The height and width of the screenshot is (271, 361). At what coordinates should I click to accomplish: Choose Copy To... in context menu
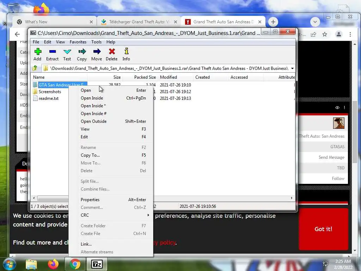111,155
